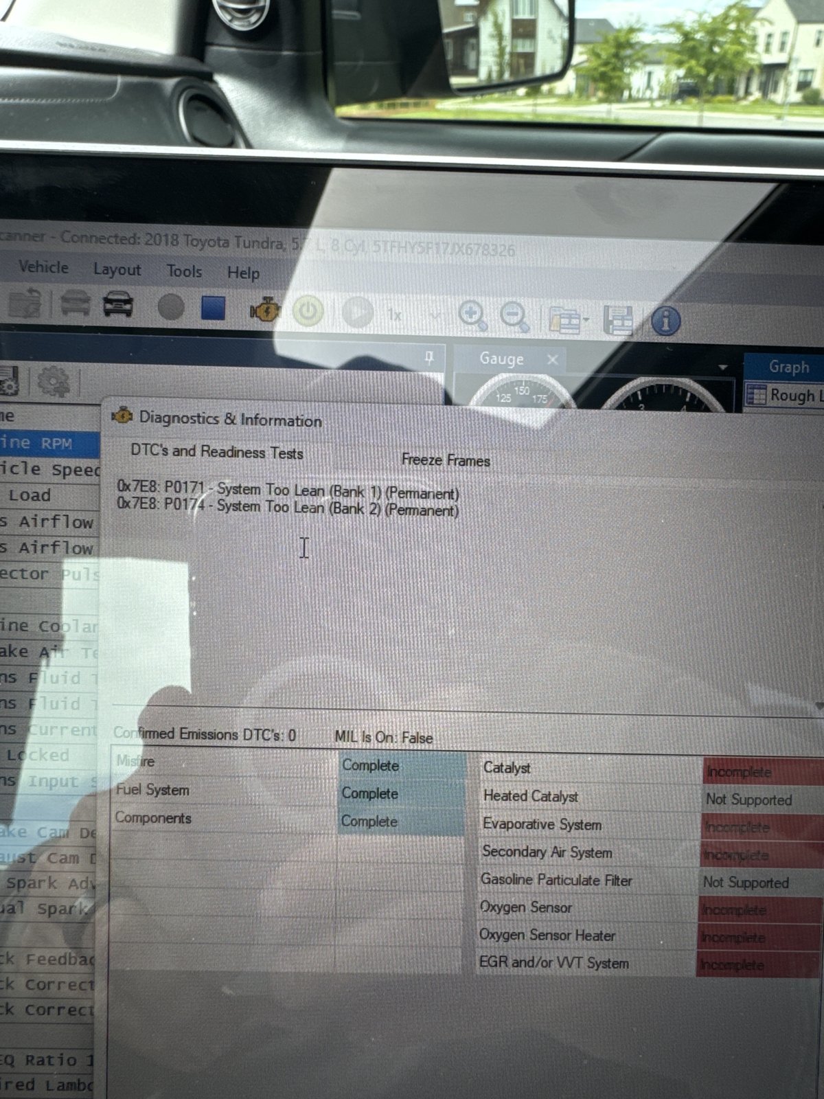Click Incomplete status for Catalyst
Image resolution: width=824 pixels, height=1099 pixels.
click(x=762, y=771)
